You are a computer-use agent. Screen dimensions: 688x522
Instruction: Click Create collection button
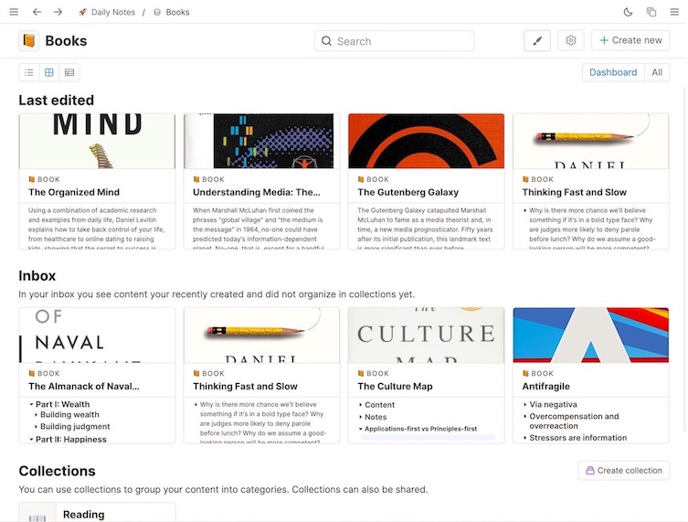624,470
